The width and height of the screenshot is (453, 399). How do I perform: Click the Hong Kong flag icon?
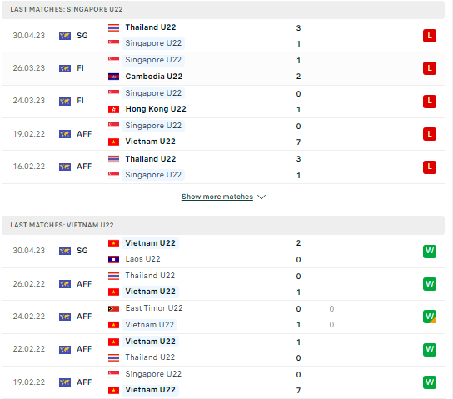pyautogui.click(x=113, y=109)
